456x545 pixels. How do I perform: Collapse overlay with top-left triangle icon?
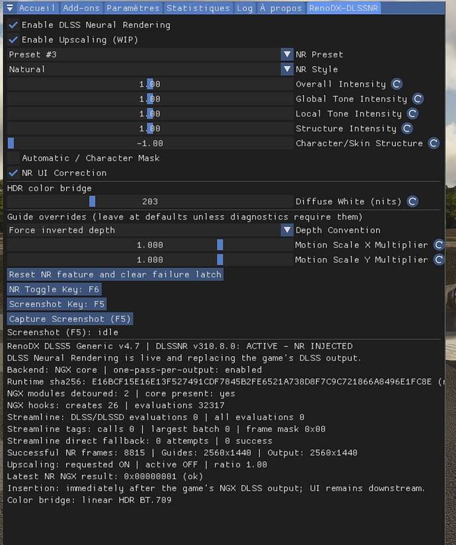click(x=10, y=8)
